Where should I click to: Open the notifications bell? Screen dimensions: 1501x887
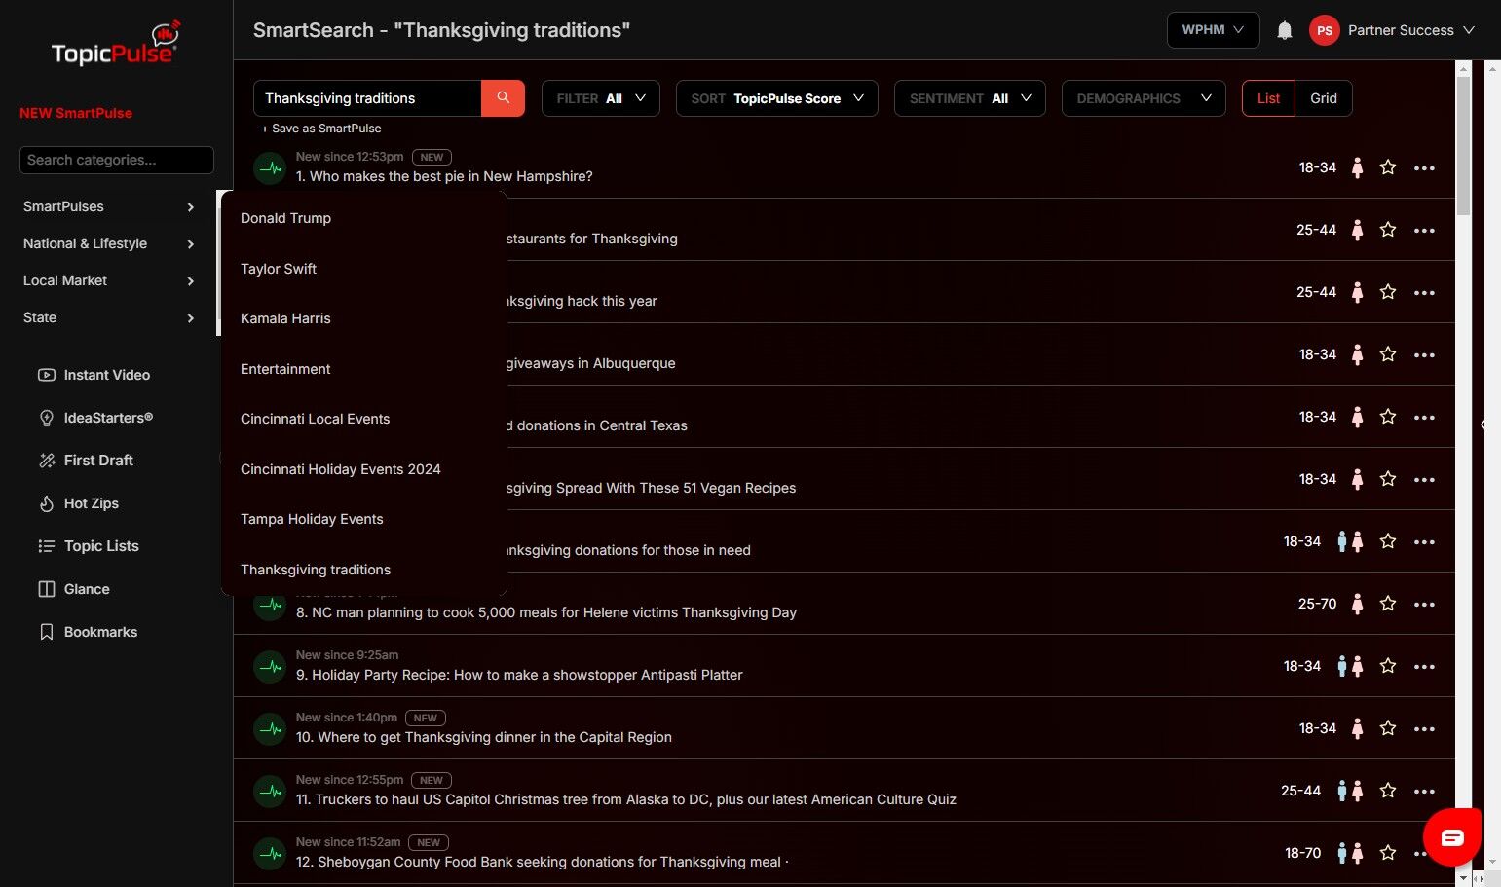[x=1284, y=30]
